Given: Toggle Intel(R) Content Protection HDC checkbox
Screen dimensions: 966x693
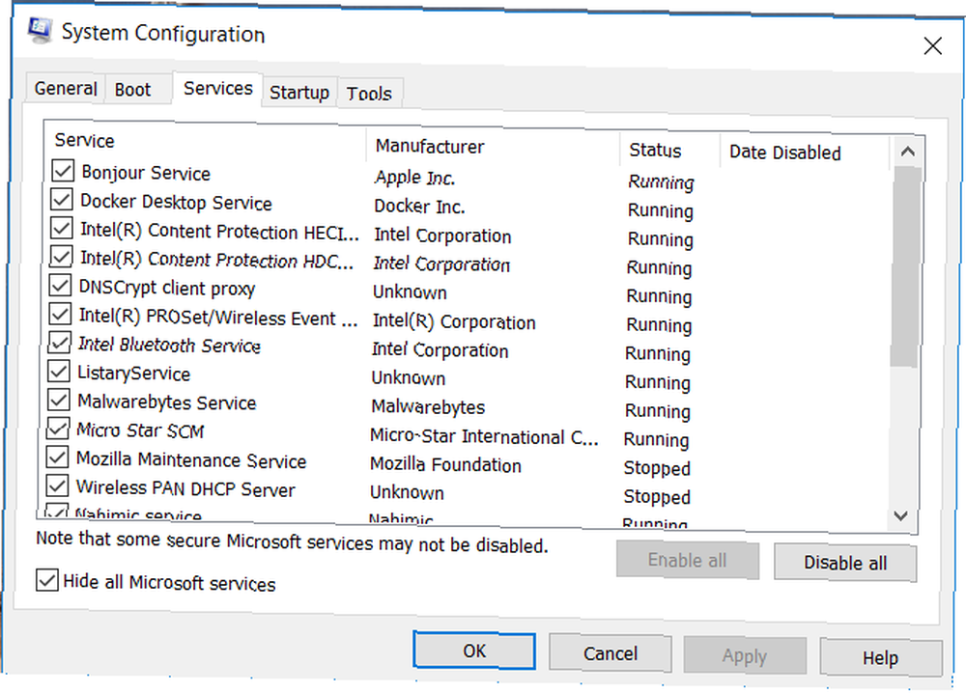Looking at the screenshot, I should click(x=60, y=257).
